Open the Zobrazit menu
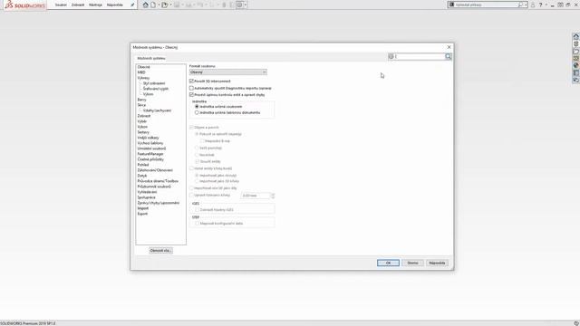 click(78, 5)
